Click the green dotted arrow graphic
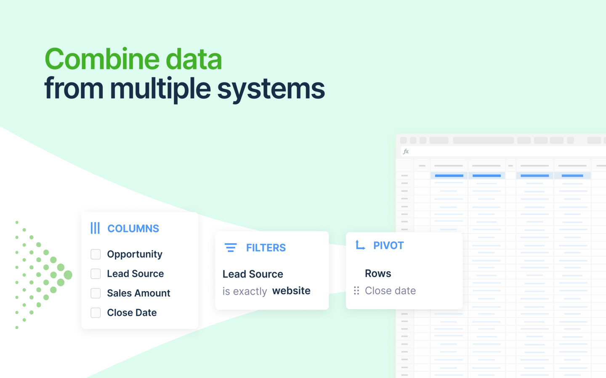This screenshot has height=378, width=606. coord(42,275)
